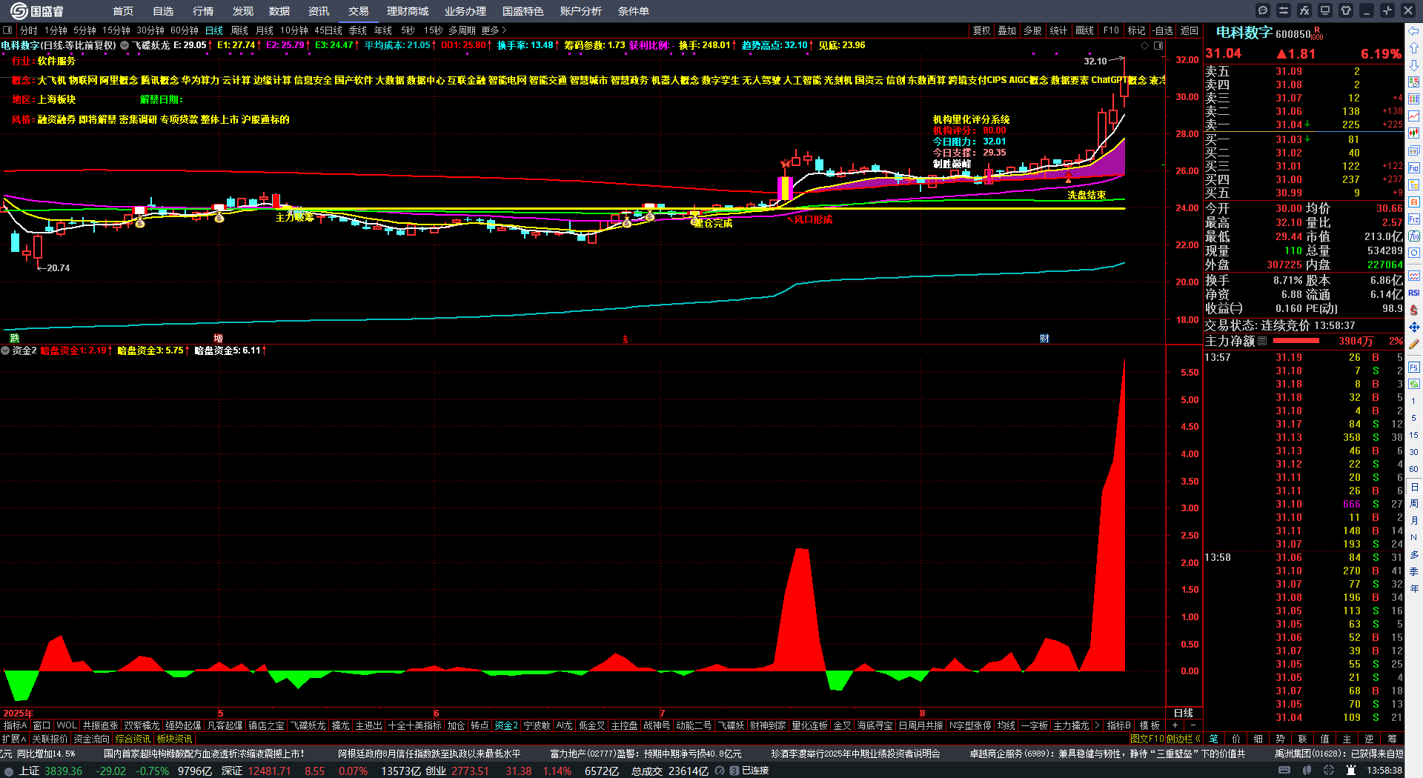Click the list icon next to 主力净额

pyautogui.click(x=1262, y=341)
